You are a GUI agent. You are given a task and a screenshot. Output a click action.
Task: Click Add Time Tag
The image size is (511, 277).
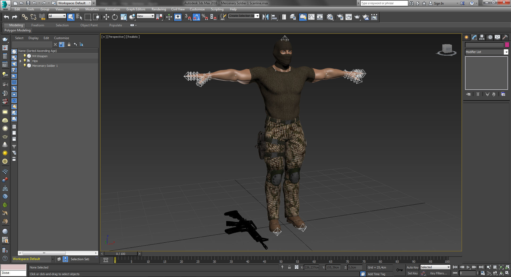376,274
